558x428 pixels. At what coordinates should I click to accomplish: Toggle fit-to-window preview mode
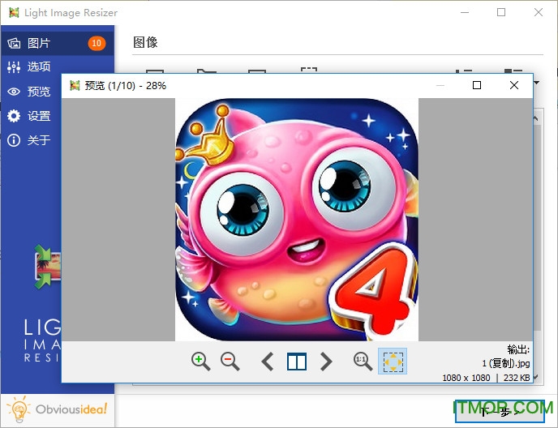tap(393, 361)
